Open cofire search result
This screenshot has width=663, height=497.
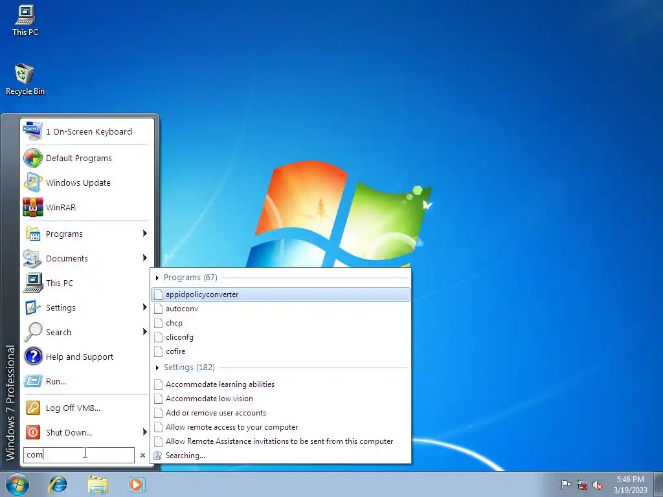pyautogui.click(x=281, y=351)
